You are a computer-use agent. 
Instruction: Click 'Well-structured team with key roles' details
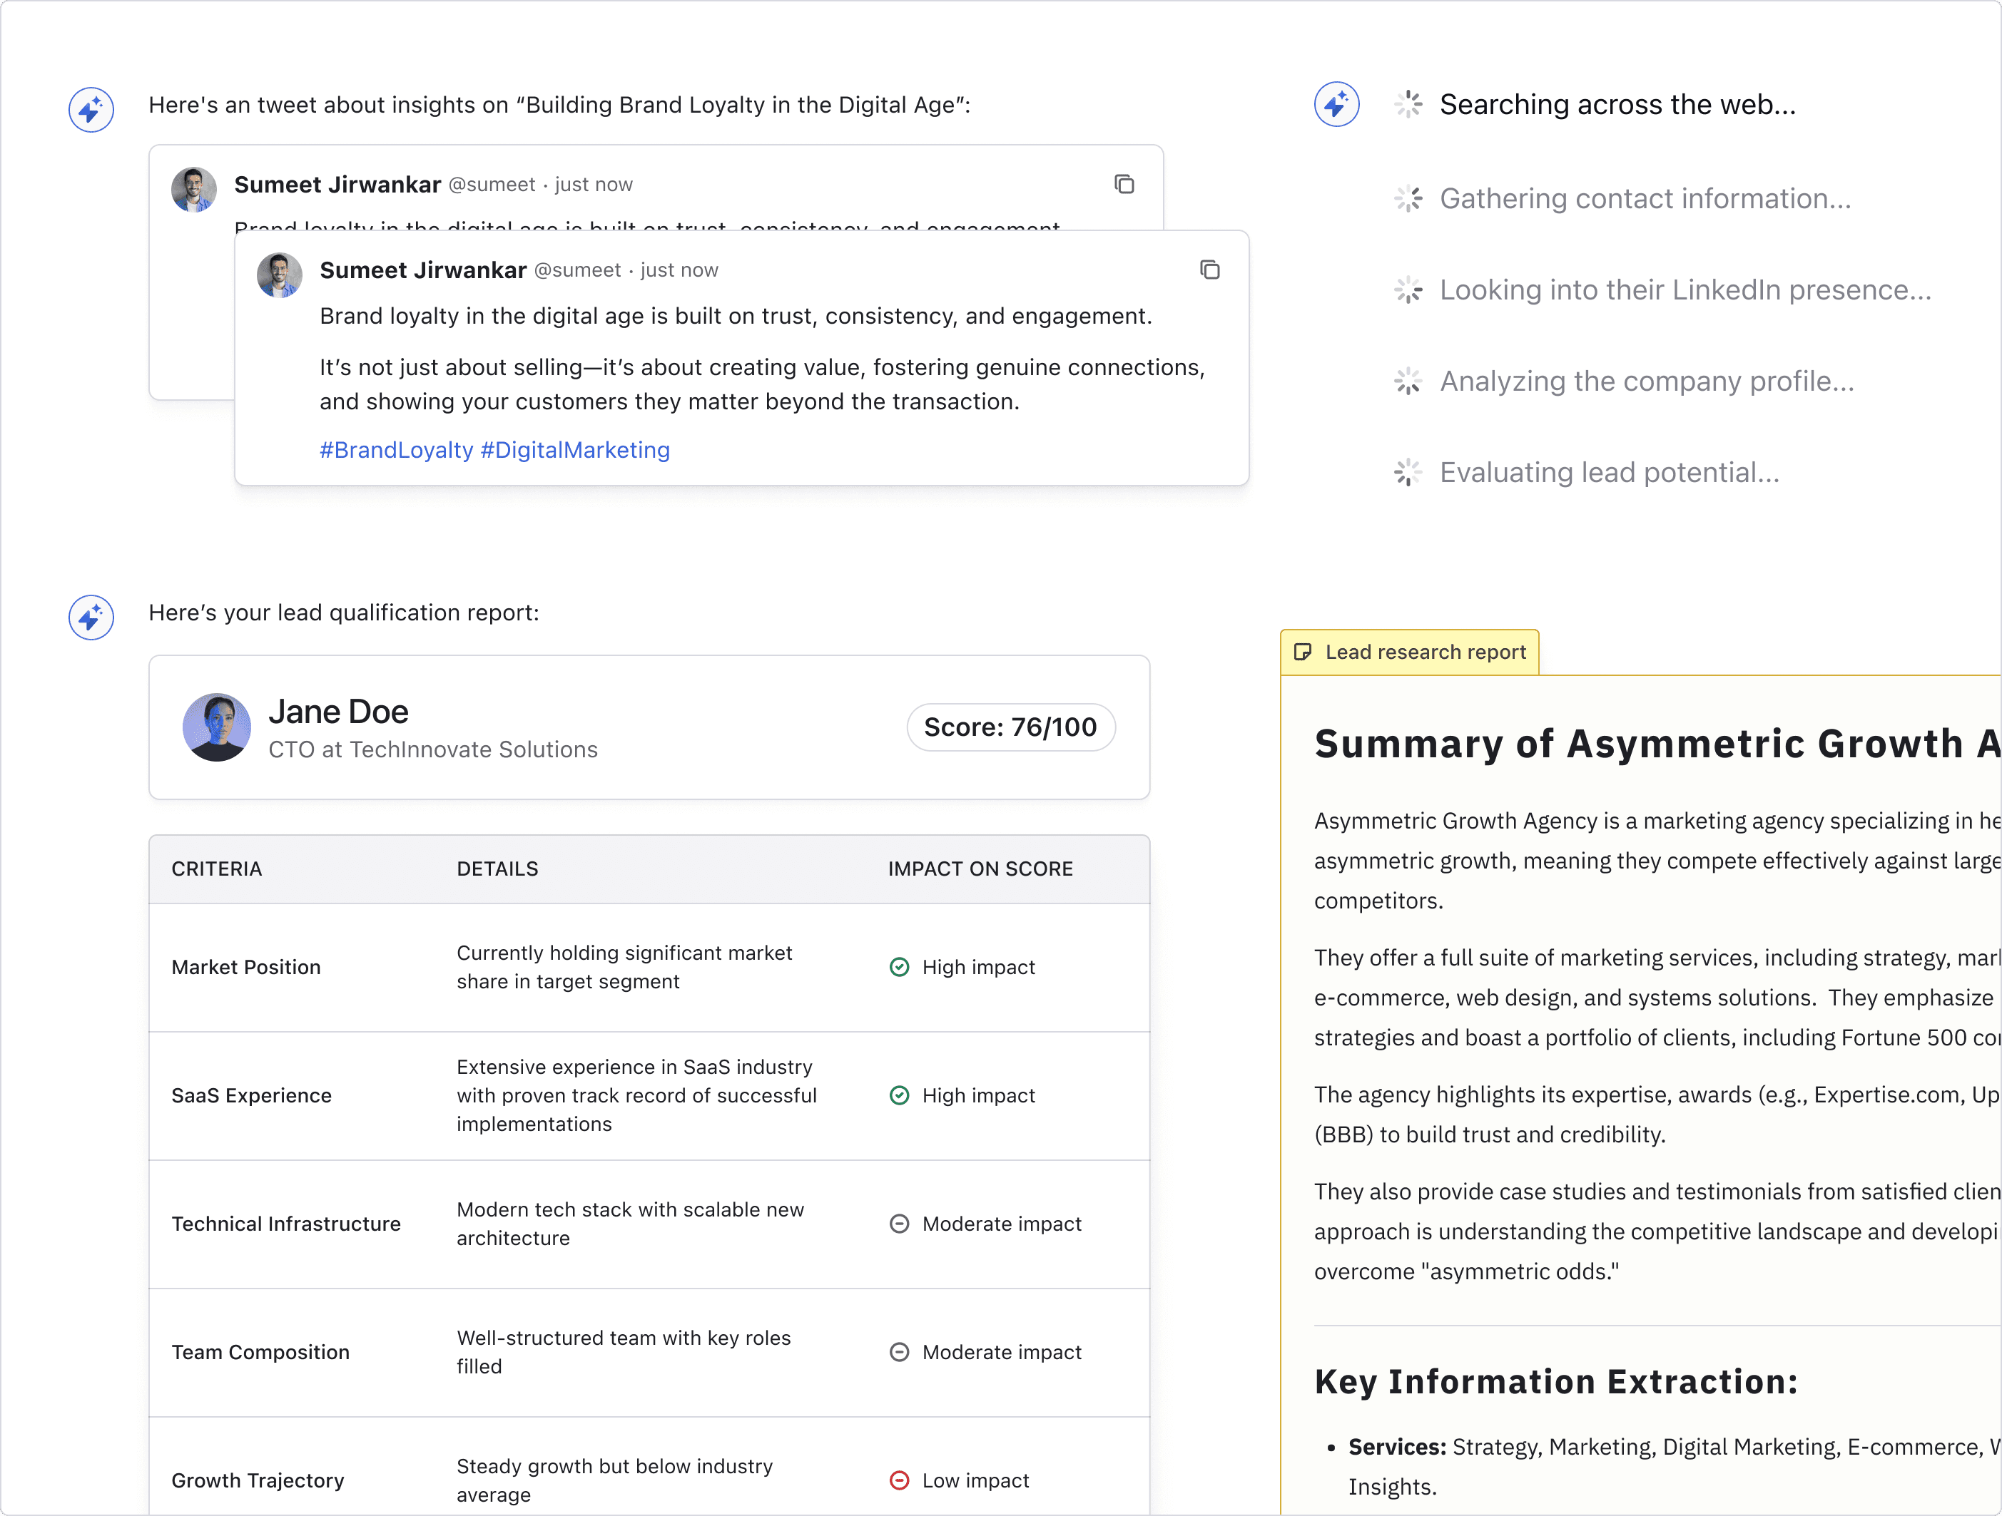tap(624, 1352)
